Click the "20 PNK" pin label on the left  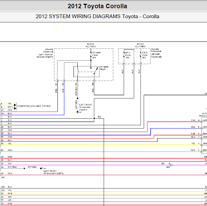7,110
